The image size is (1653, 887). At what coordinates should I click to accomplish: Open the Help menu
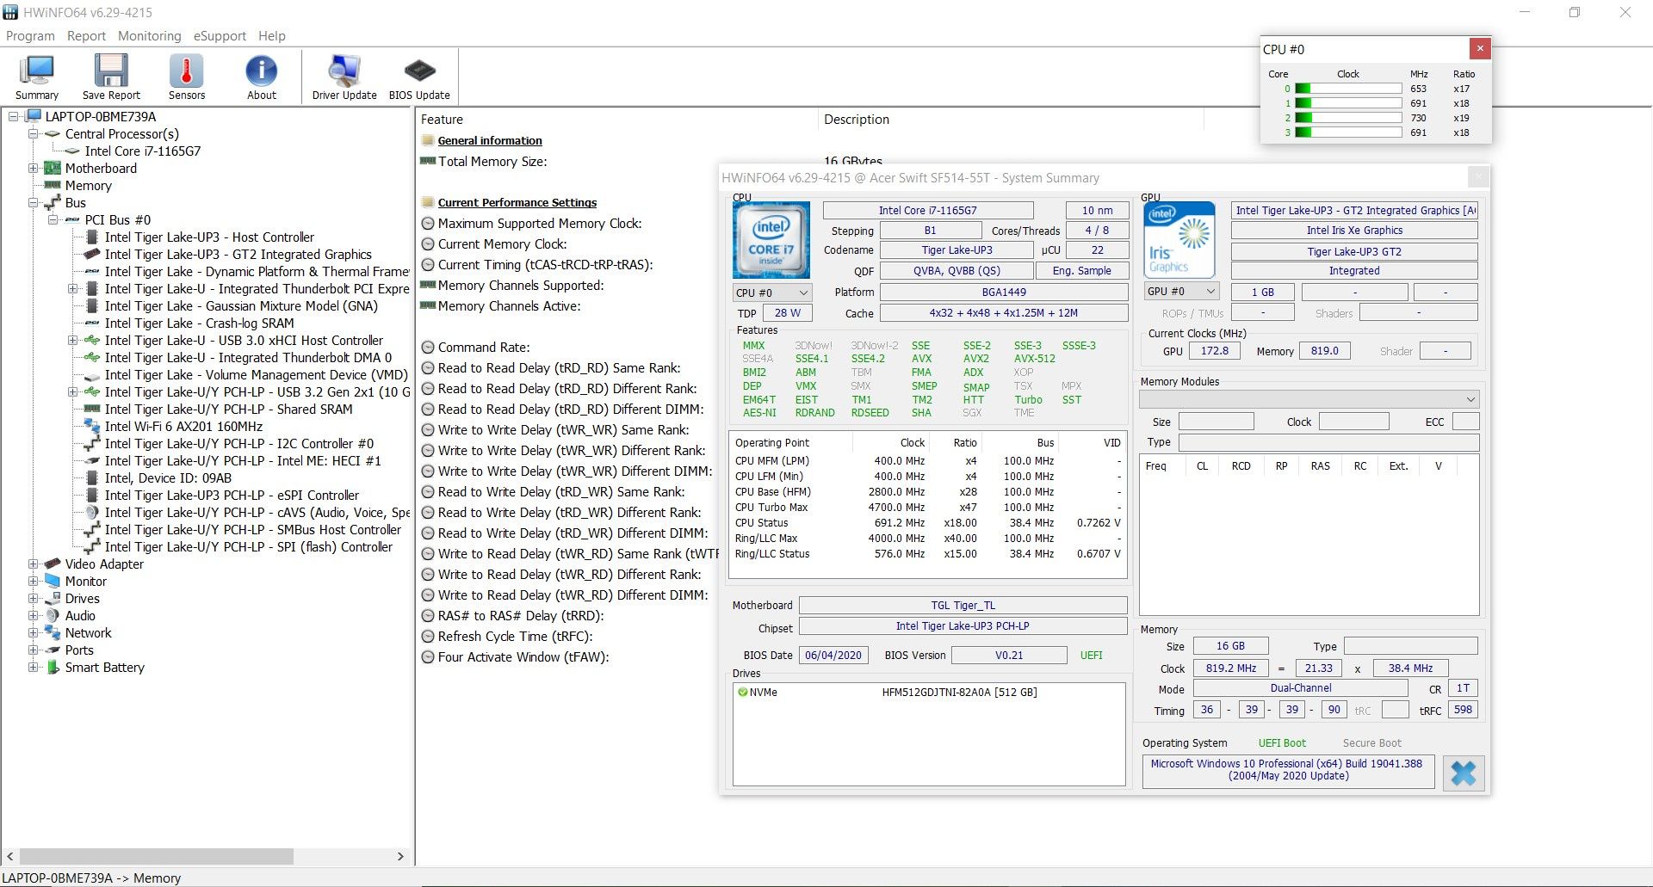coord(272,36)
